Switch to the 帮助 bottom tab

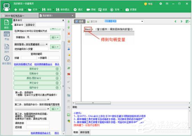pyautogui.click(x=76, y=132)
